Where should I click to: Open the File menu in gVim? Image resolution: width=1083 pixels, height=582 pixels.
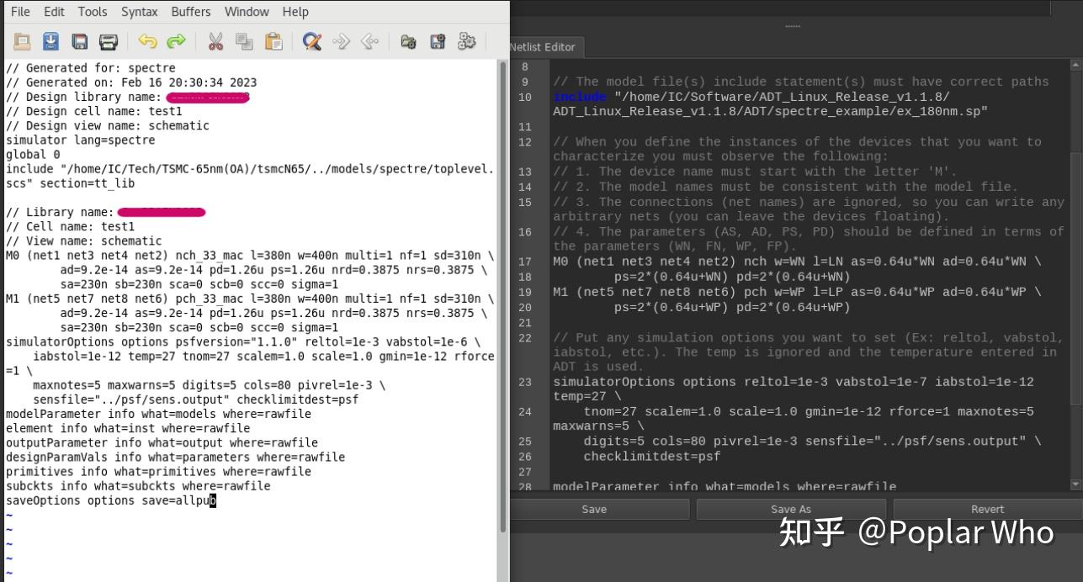[20, 12]
